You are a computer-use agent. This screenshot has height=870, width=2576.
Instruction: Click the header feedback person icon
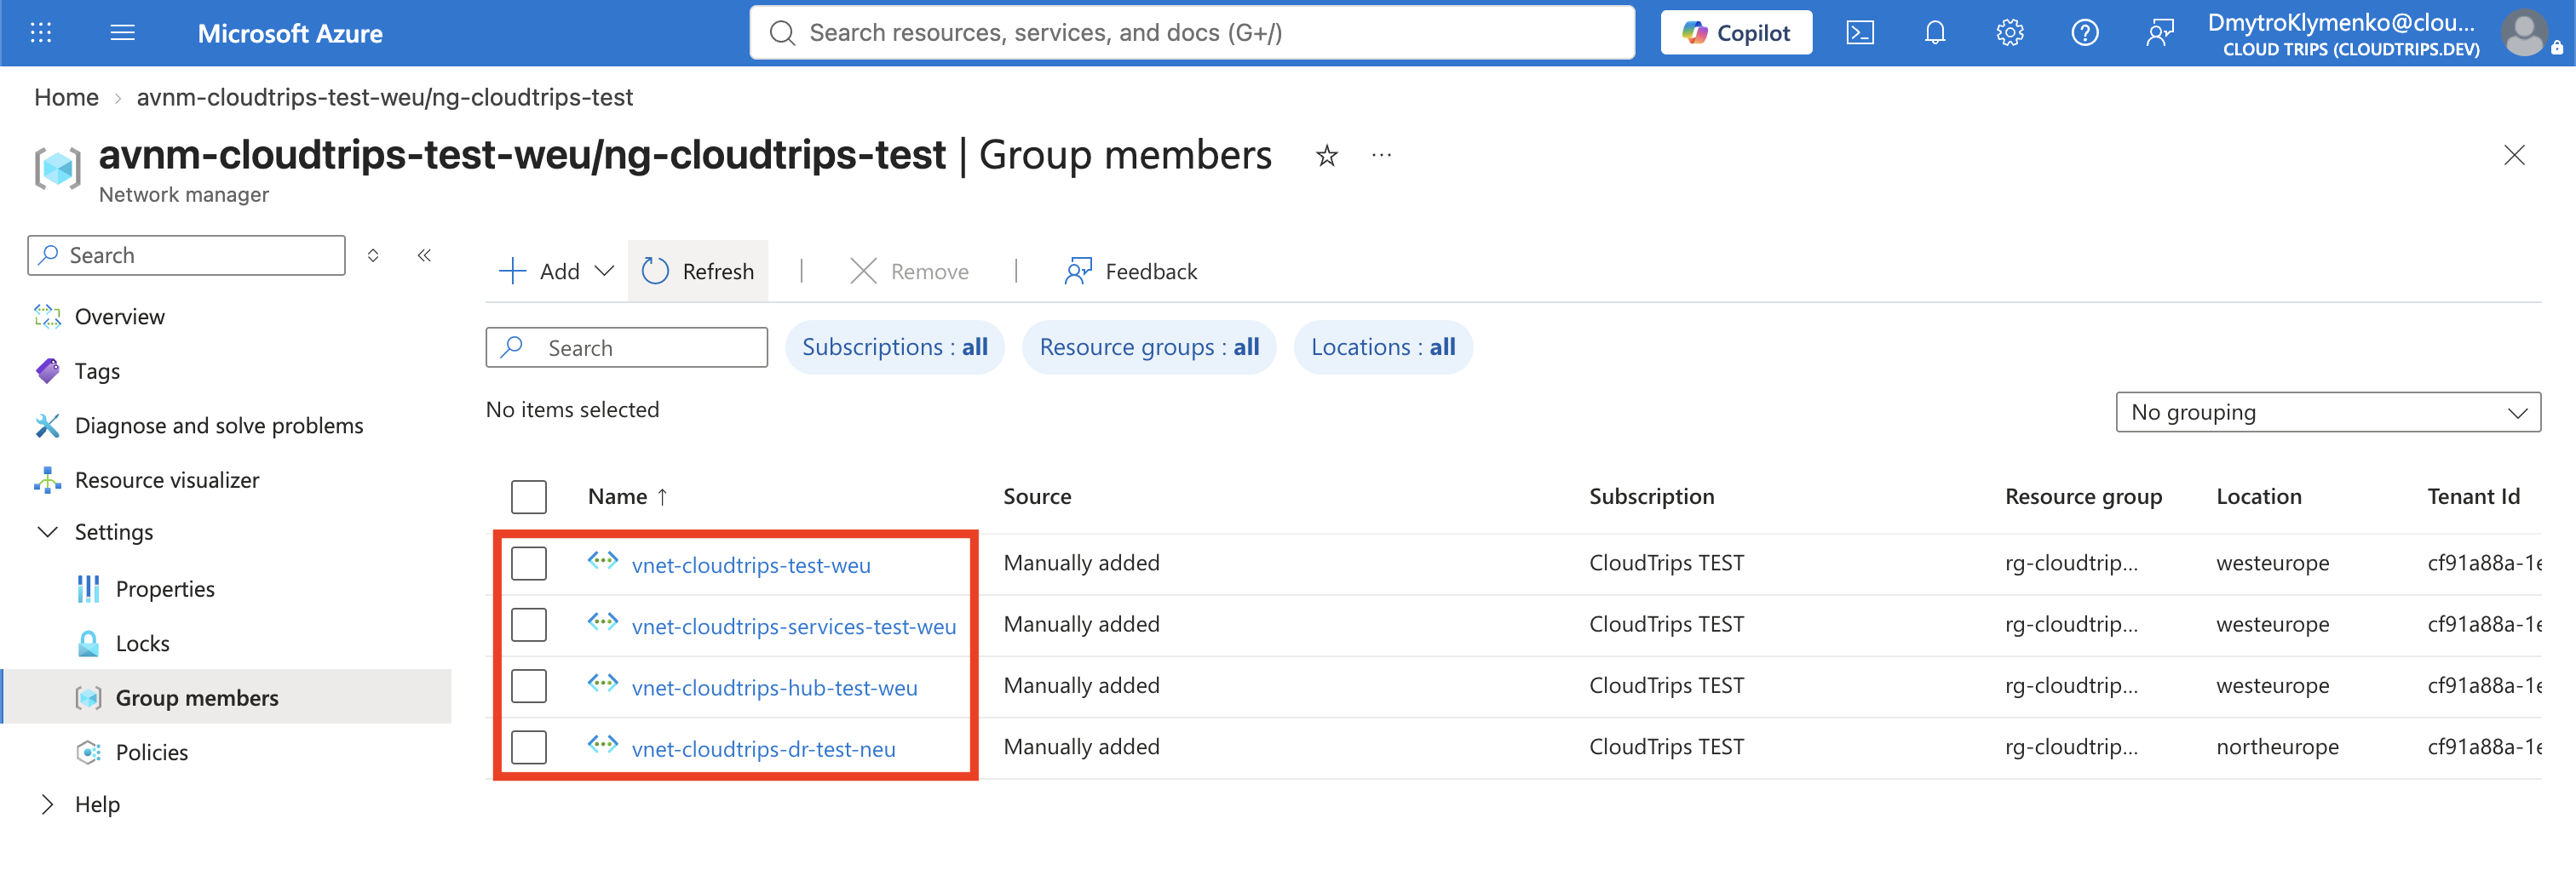(2160, 33)
